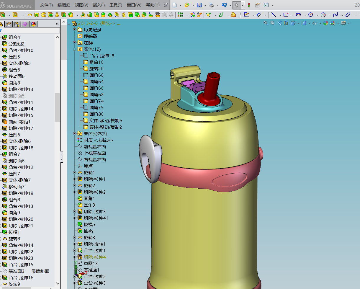The height and width of the screenshot is (289, 360).
Task: Expand the 历史记录 tree node
Action: (x=74, y=30)
